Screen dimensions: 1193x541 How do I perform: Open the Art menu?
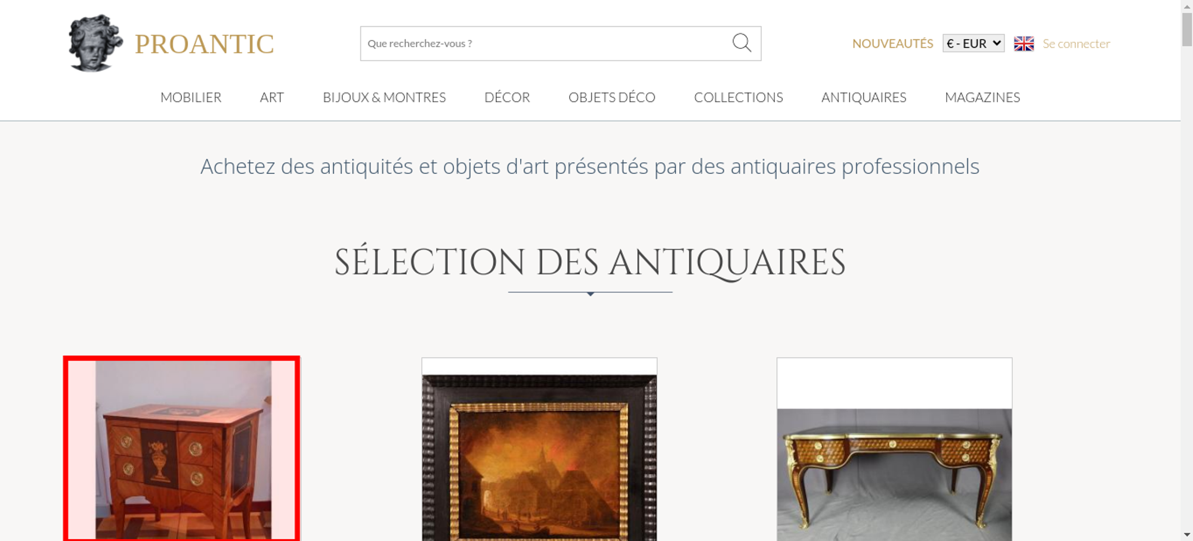(x=272, y=97)
